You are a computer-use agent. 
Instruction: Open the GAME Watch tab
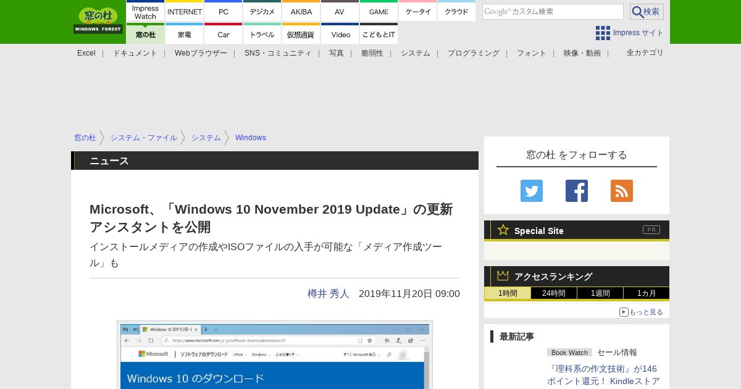[x=379, y=11]
